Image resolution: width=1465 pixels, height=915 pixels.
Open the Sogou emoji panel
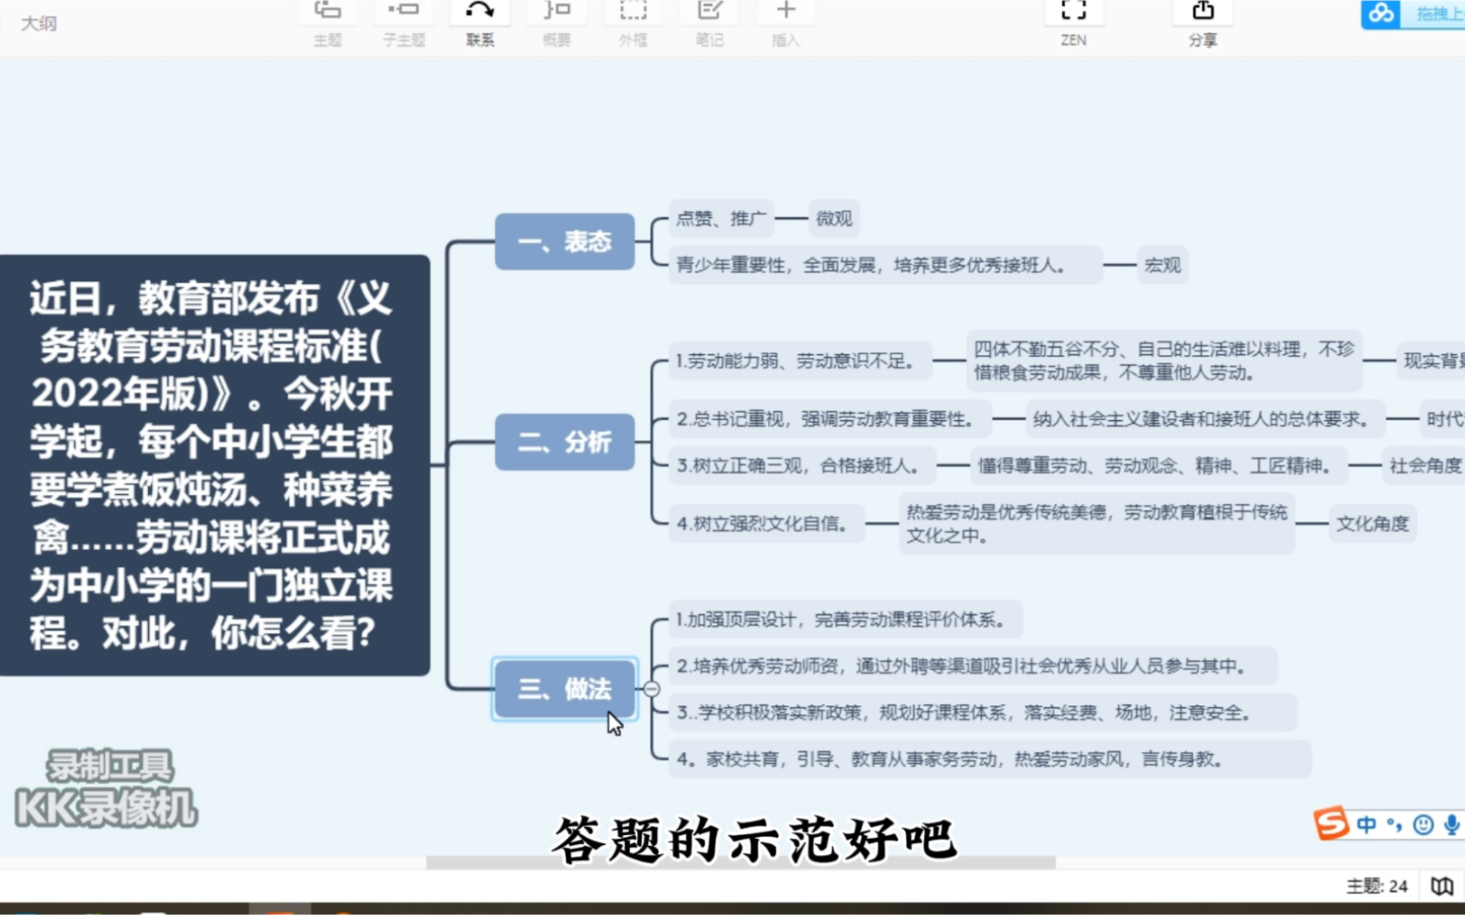click(1423, 825)
